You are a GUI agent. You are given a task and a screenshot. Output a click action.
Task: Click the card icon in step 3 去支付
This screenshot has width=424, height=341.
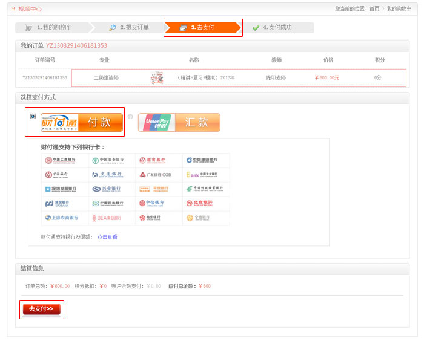[184, 28]
